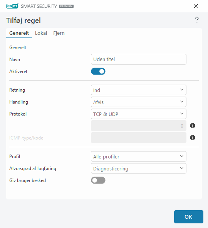The height and width of the screenshot is (228, 208).
Task: Close the Tilføj regel dialog
Action: 196,6
